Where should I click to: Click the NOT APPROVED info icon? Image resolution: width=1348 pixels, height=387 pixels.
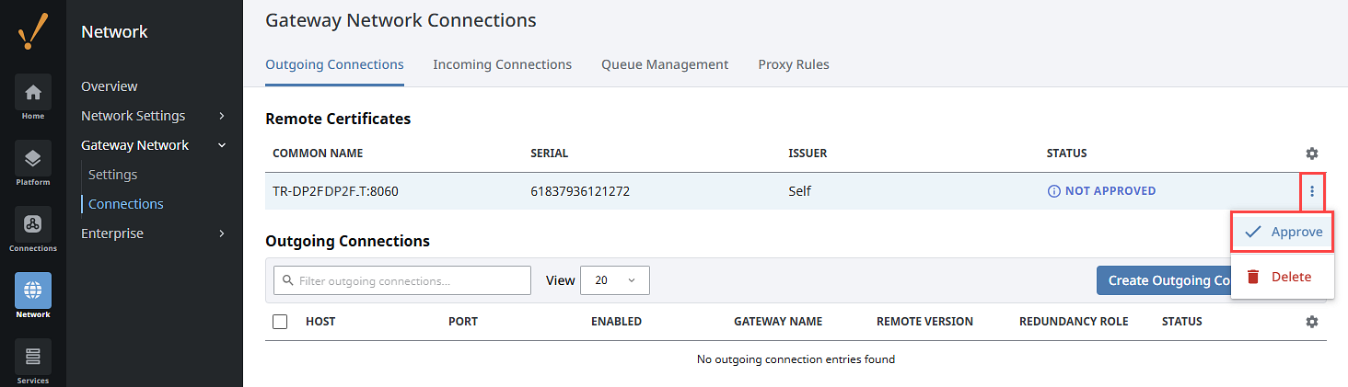click(1053, 191)
